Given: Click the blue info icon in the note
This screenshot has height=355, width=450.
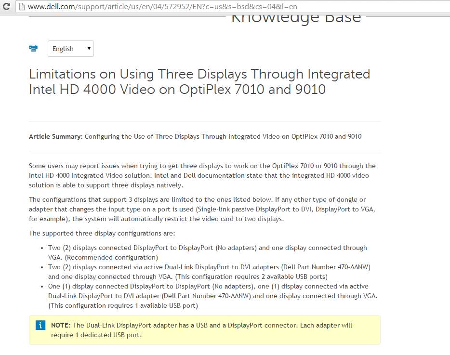Looking at the screenshot, I should [40, 325].
